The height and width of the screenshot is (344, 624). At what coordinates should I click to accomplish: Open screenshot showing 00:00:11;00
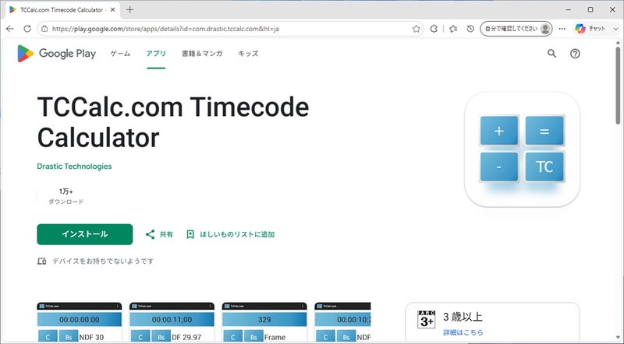(x=172, y=322)
